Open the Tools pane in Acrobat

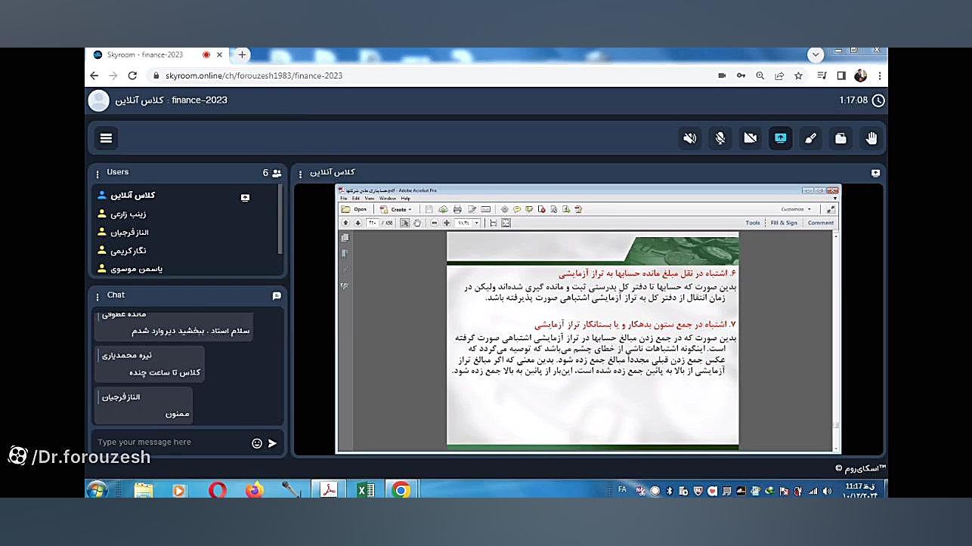[753, 223]
